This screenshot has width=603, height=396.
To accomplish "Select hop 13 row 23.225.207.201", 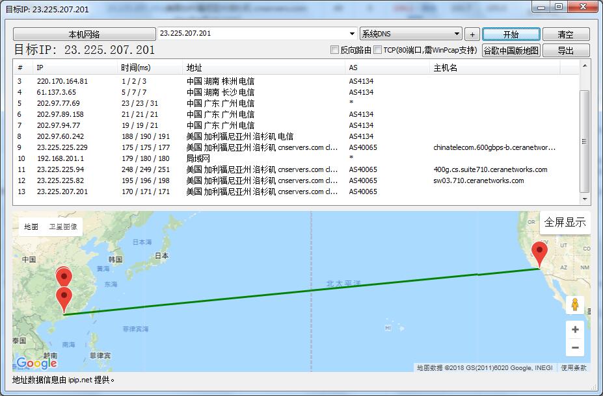I will pyautogui.click(x=62, y=192).
